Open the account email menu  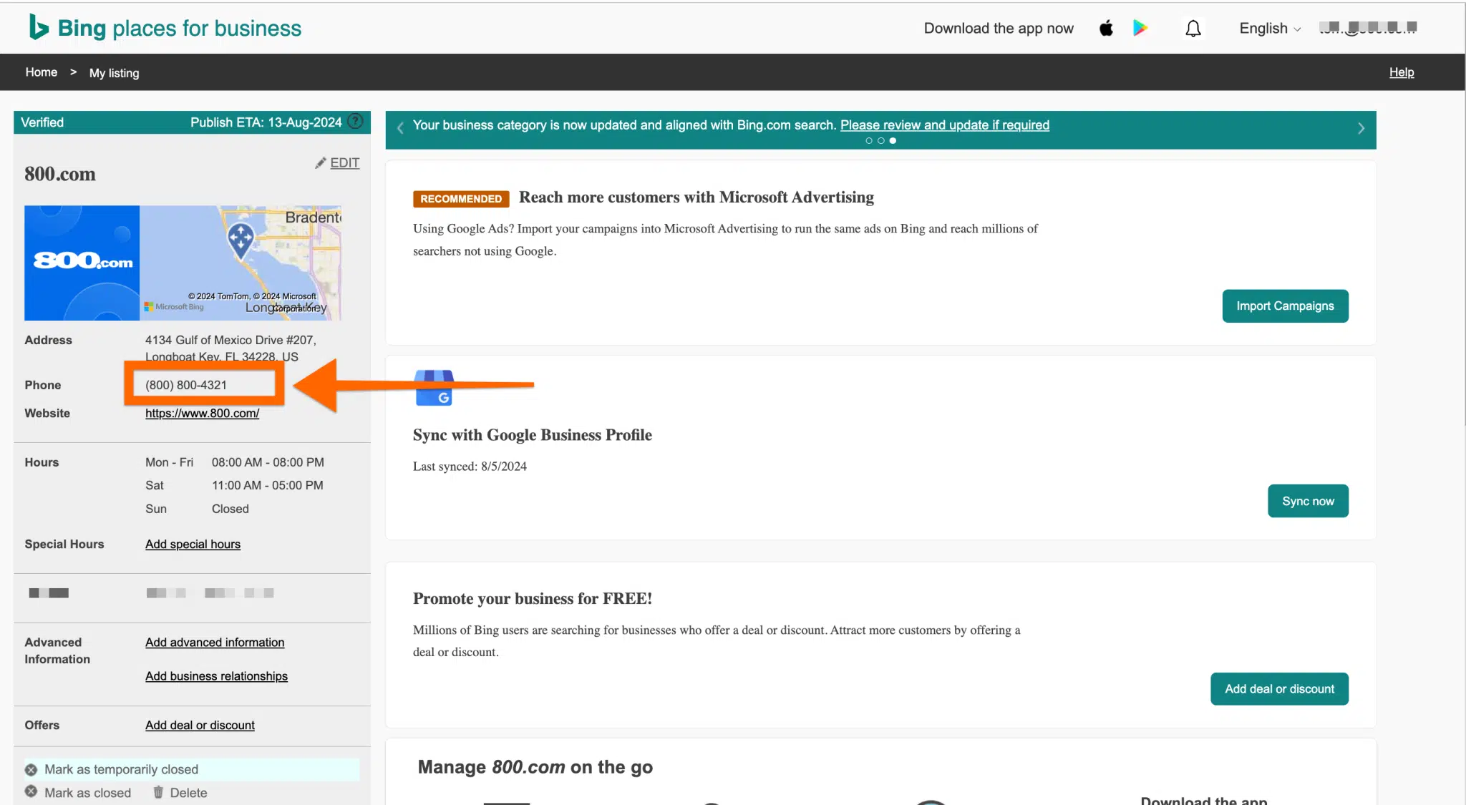pos(1368,28)
